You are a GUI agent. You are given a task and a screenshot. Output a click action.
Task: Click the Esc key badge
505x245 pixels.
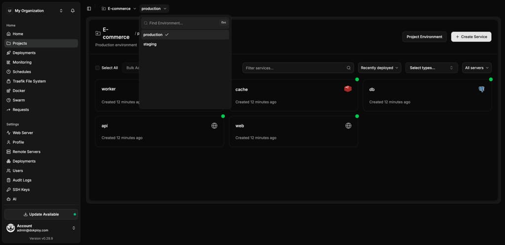[x=223, y=23]
